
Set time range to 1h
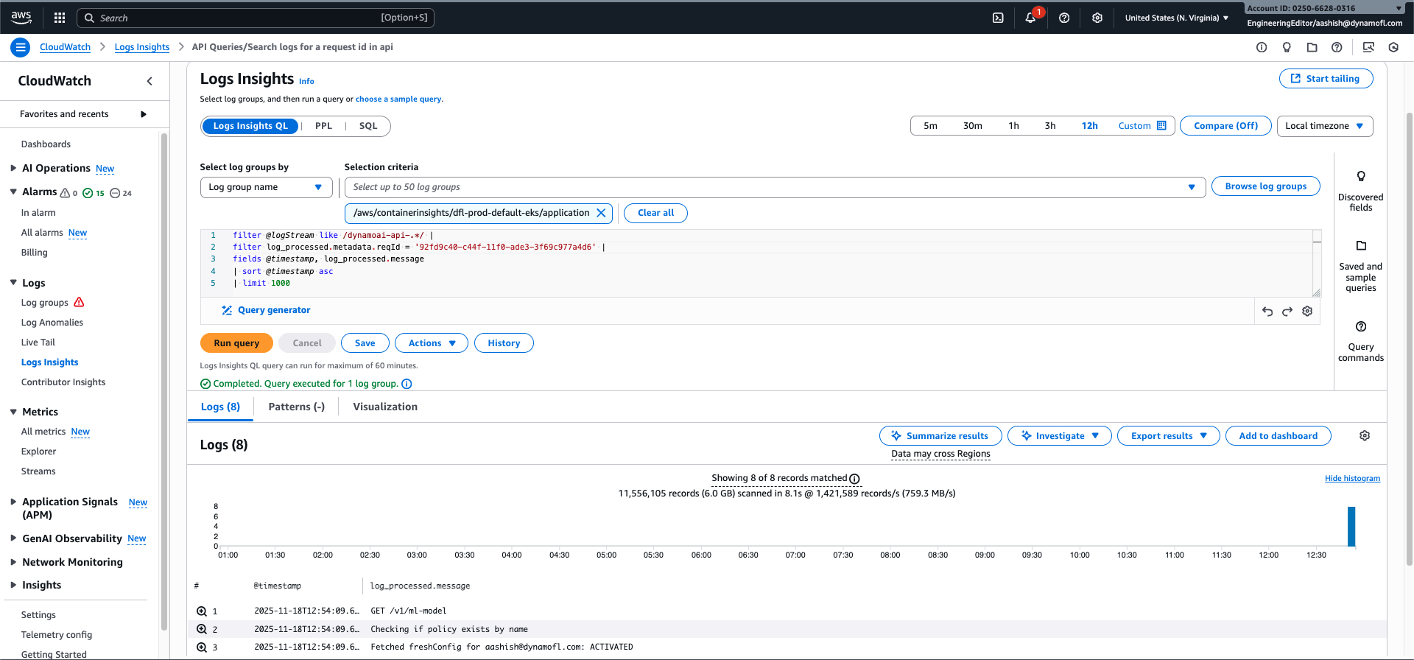(1014, 126)
